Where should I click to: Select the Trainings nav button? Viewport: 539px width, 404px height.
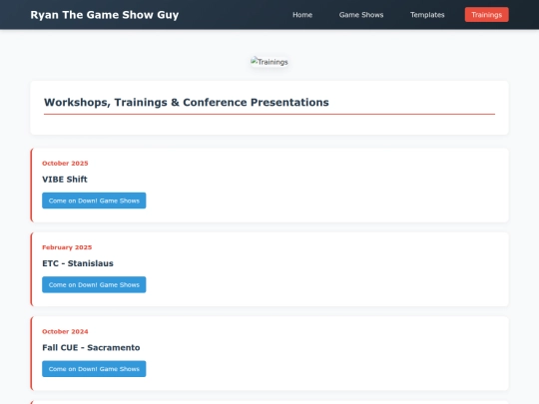point(487,15)
